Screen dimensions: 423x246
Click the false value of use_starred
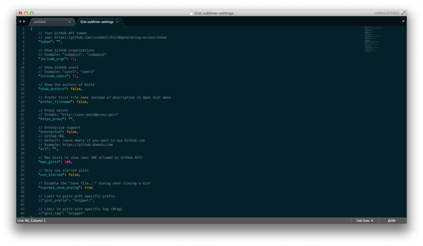coord(74,175)
